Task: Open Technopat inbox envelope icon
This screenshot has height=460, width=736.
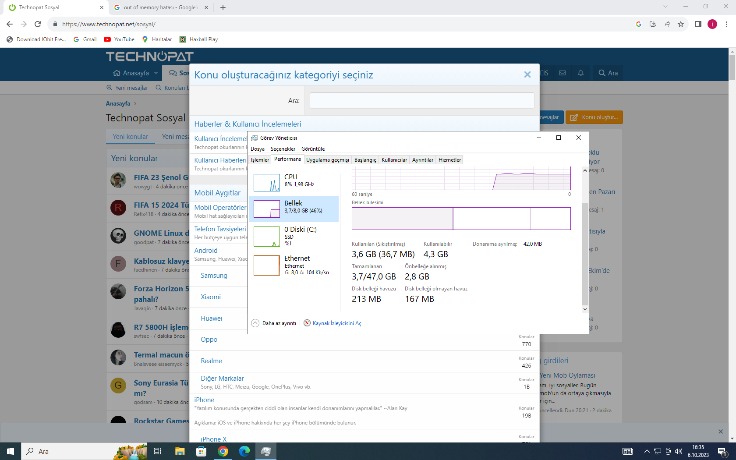Action: point(563,73)
